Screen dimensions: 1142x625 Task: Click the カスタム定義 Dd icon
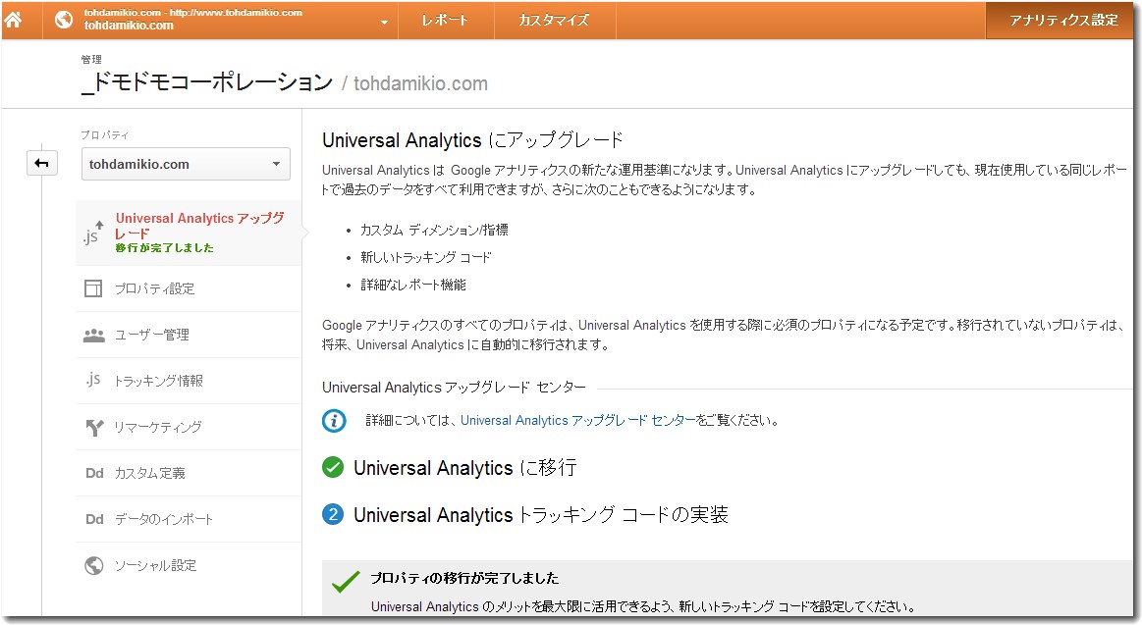tap(93, 473)
